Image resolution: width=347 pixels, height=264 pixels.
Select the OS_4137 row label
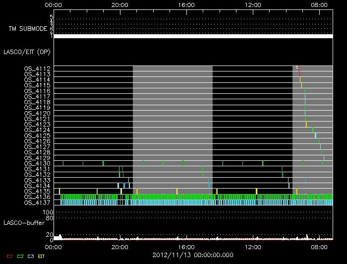37,202
